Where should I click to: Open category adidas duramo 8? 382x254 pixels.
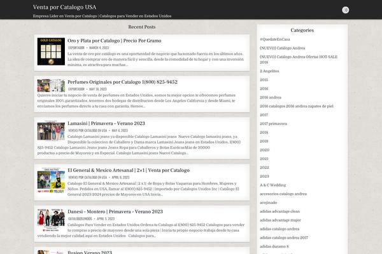click(274, 246)
